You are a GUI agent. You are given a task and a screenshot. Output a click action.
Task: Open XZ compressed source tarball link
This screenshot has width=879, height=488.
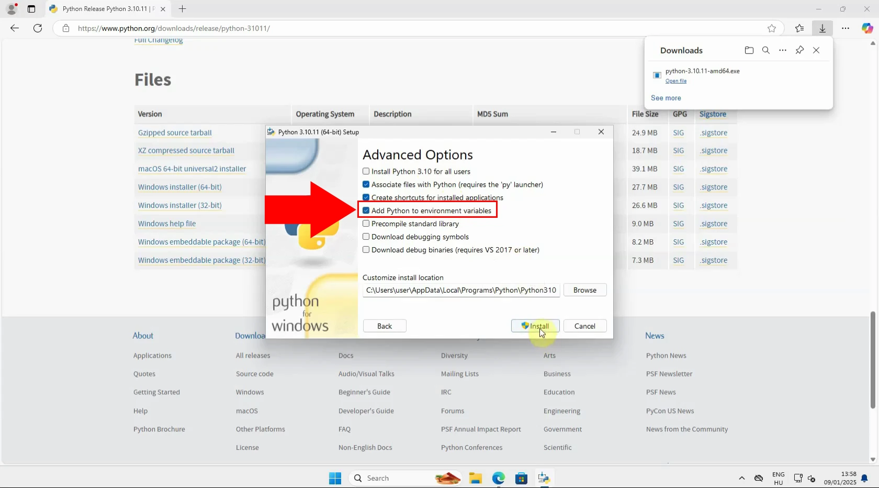pyautogui.click(x=186, y=151)
